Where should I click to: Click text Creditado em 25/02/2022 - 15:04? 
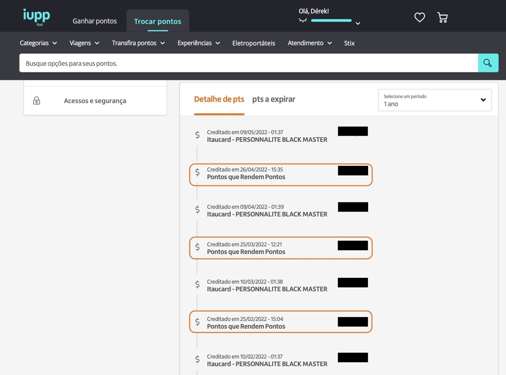(x=245, y=319)
